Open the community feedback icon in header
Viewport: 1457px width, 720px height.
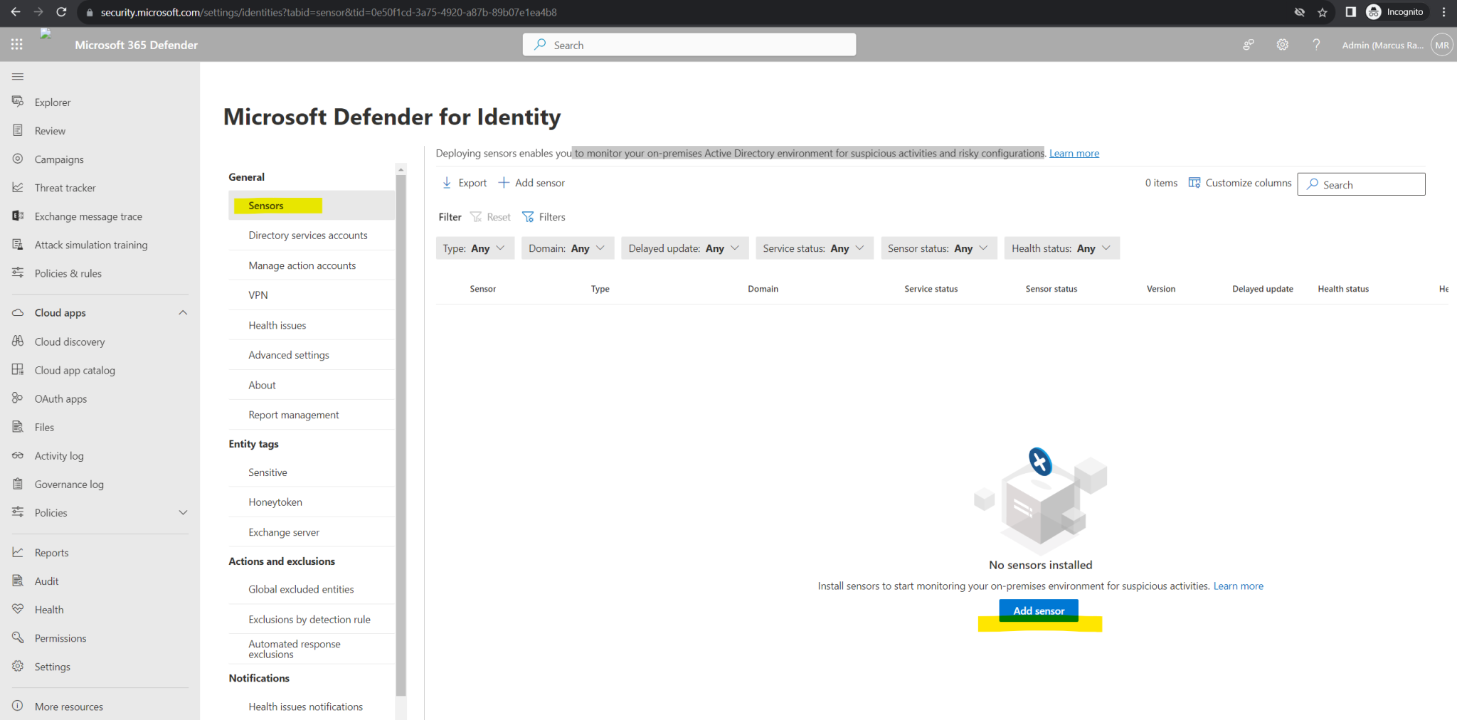1248,45
